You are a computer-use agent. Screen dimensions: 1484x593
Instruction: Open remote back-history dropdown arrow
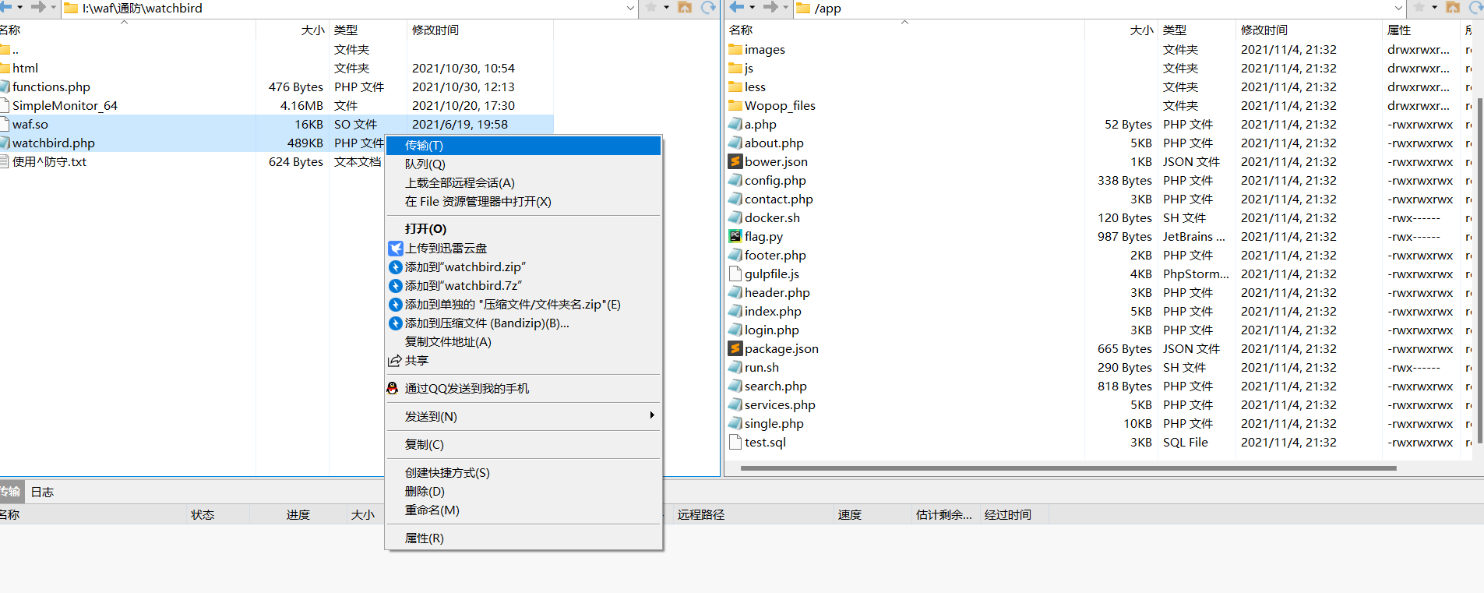[752, 7]
